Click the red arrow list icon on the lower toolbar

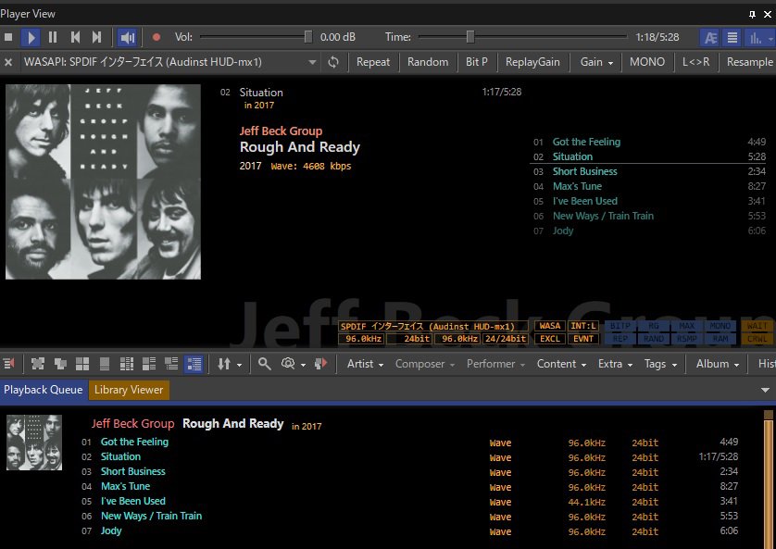[x=9, y=364]
